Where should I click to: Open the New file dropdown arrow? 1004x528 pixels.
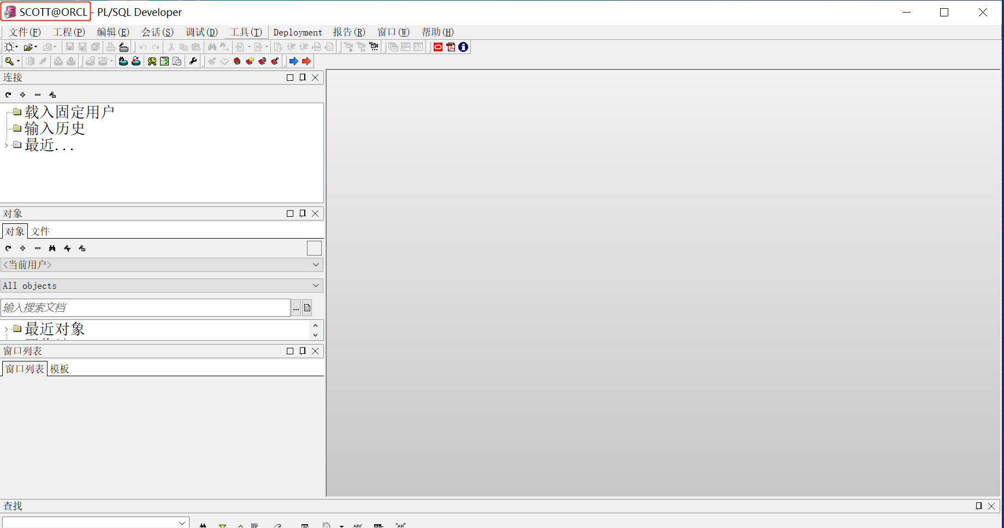17,47
